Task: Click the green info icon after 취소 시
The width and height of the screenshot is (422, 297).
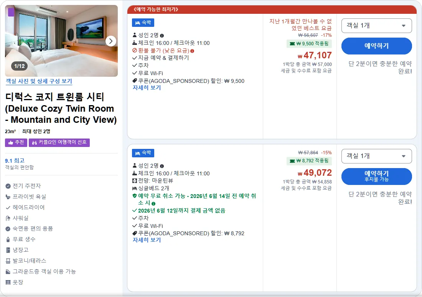Action: [153, 204]
